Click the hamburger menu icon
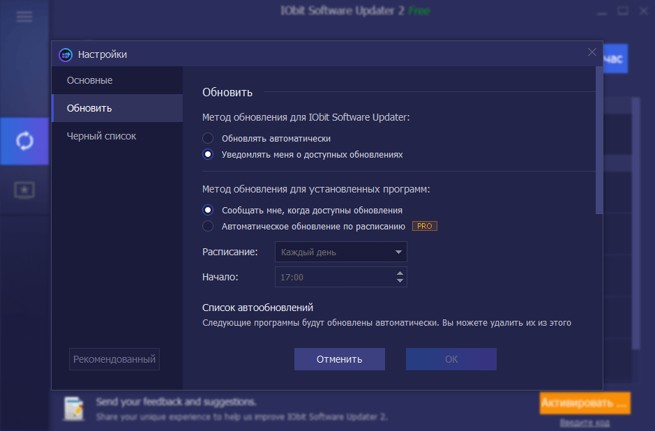The height and width of the screenshot is (431, 655). [24, 17]
